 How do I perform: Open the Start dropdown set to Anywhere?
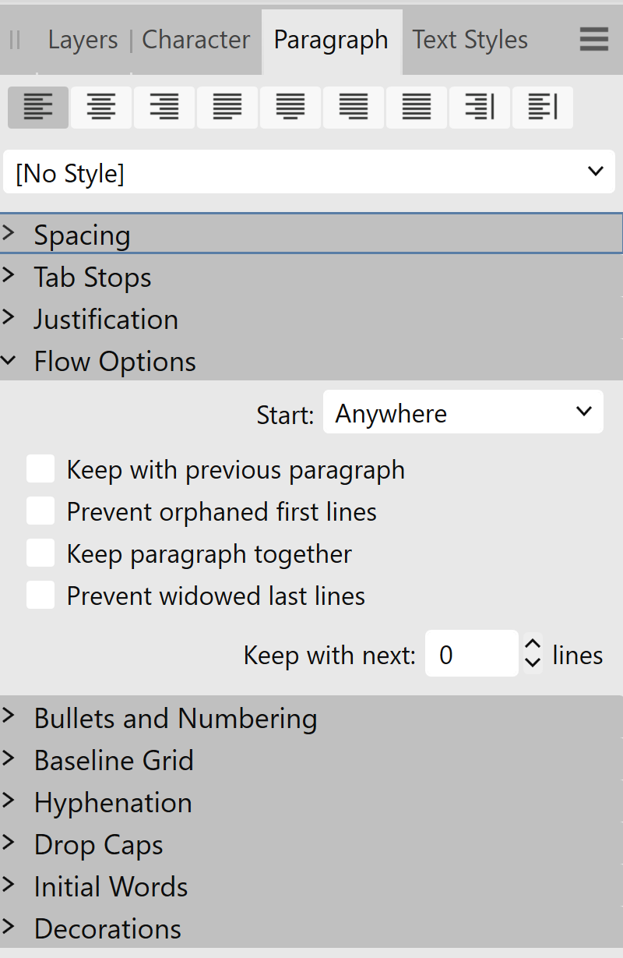(x=463, y=412)
